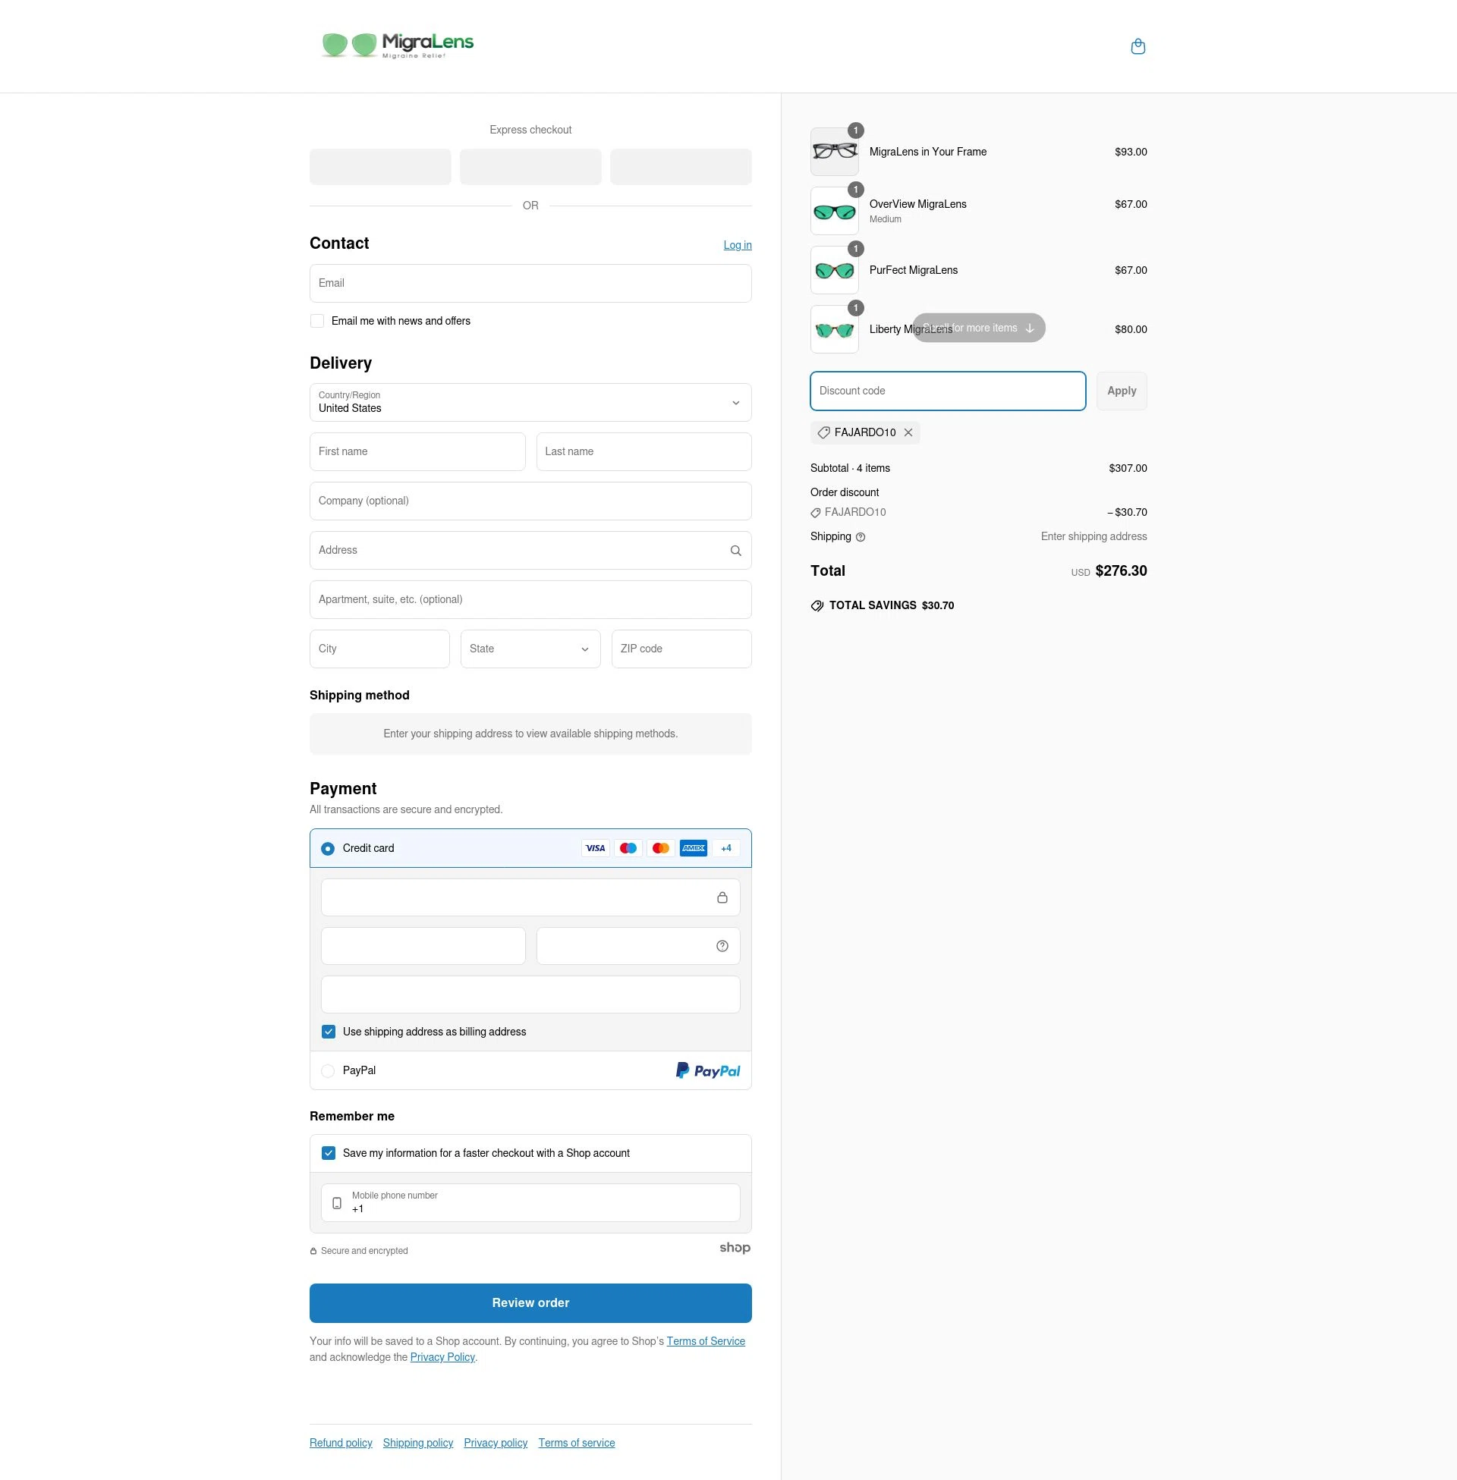1457x1480 pixels.
Task: Open the Refund policy page
Action: coord(341,1443)
